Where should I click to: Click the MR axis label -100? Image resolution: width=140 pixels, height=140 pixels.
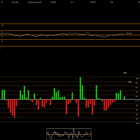[x=137, y=123]
